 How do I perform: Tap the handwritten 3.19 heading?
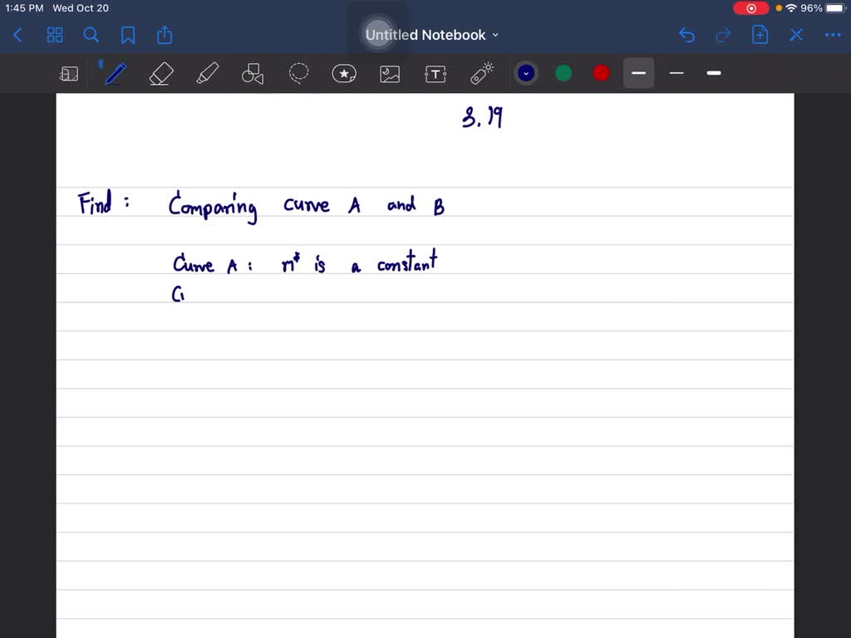pos(483,116)
